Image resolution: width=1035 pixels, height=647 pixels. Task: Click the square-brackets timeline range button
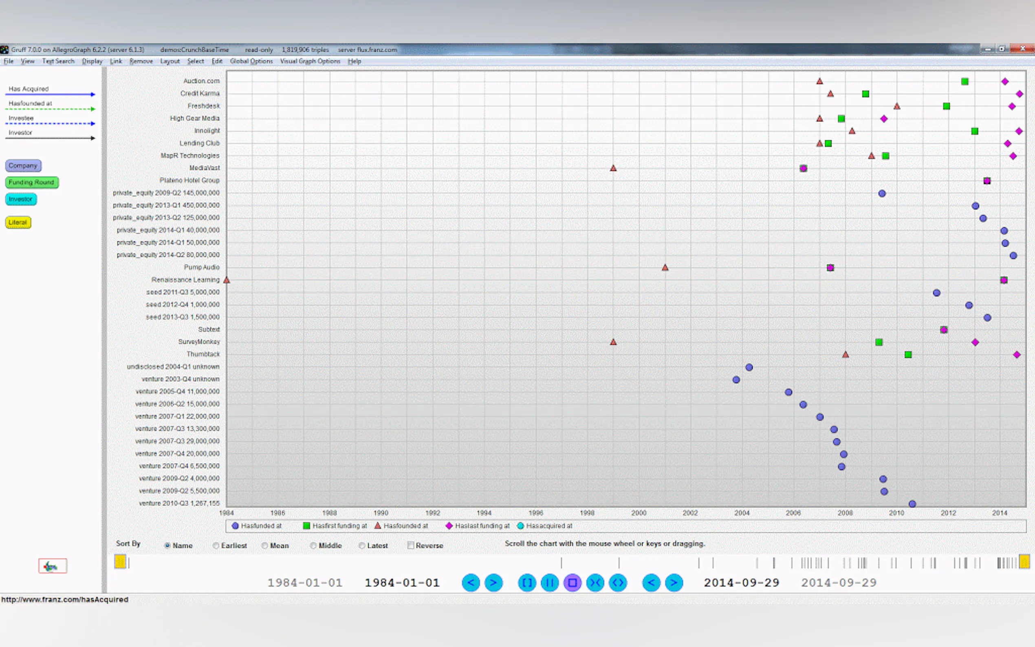pyautogui.click(x=527, y=582)
